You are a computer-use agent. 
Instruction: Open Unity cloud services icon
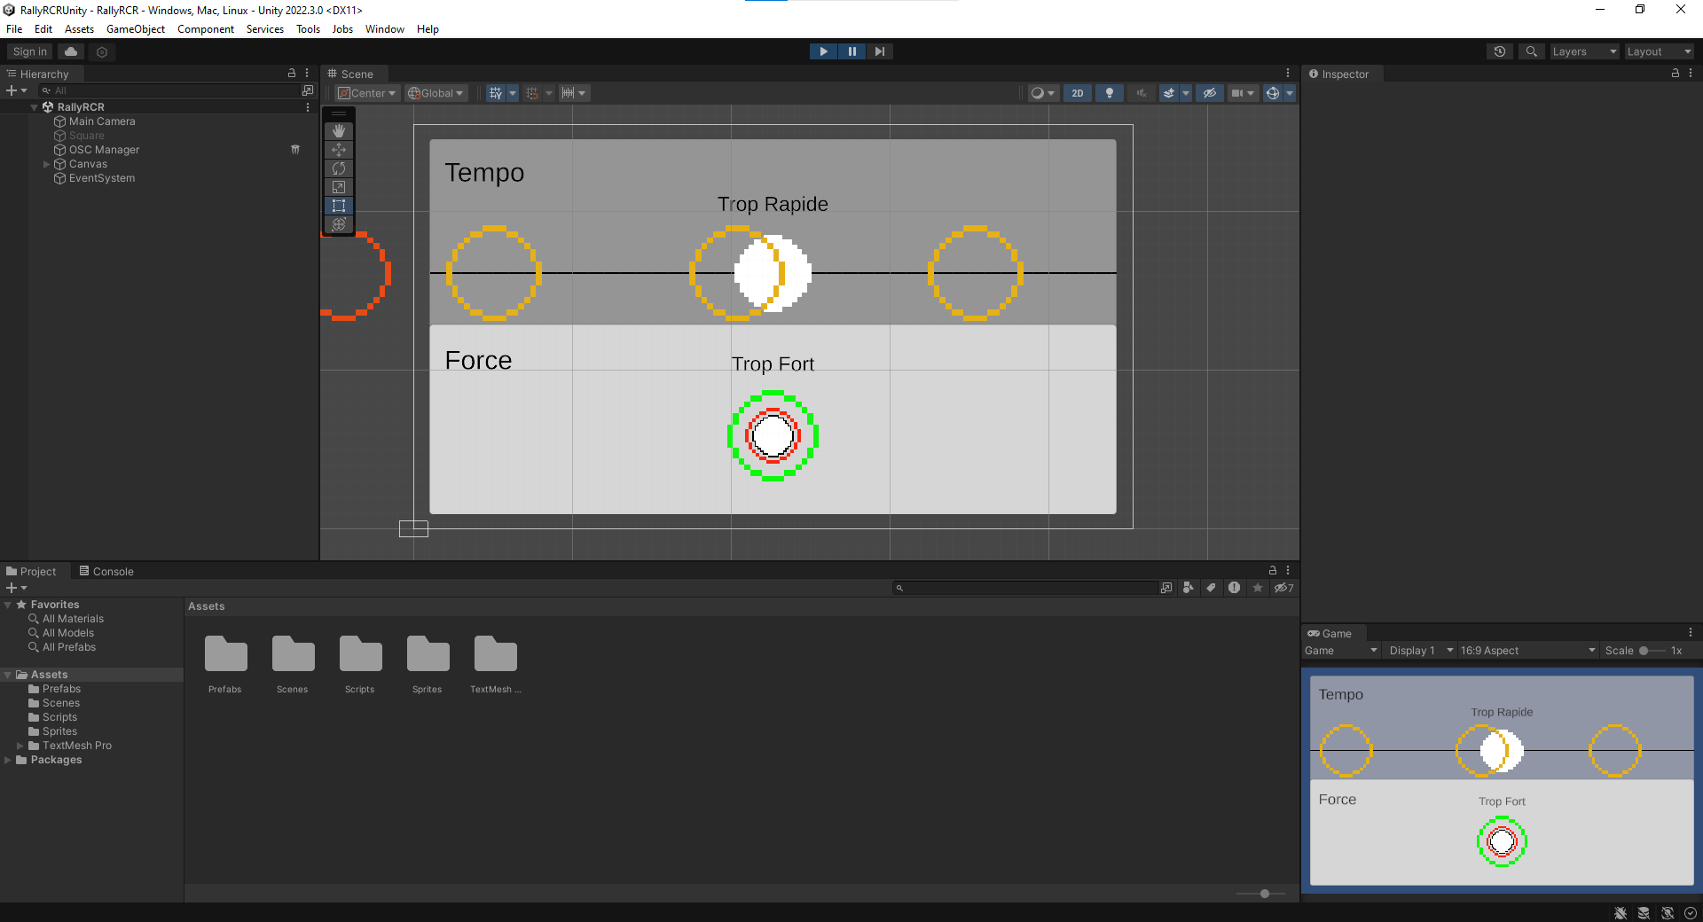coord(71,51)
